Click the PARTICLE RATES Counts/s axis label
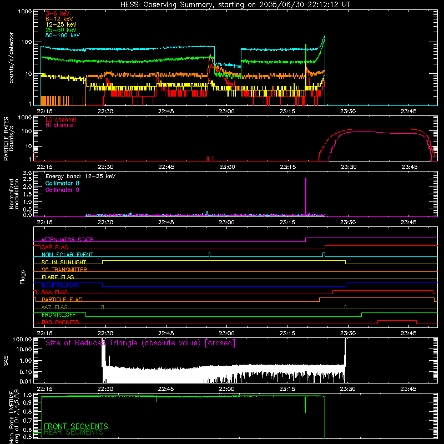Viewport: 444px width, 444px height. pyautogui.click(x=8, y=139)
